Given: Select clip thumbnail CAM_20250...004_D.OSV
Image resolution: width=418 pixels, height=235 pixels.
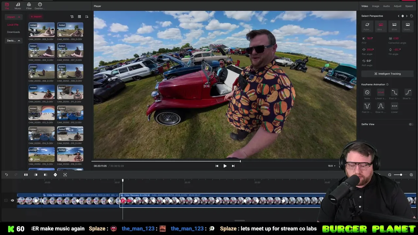Looking at the screenshot, I should tap(70, 30).
